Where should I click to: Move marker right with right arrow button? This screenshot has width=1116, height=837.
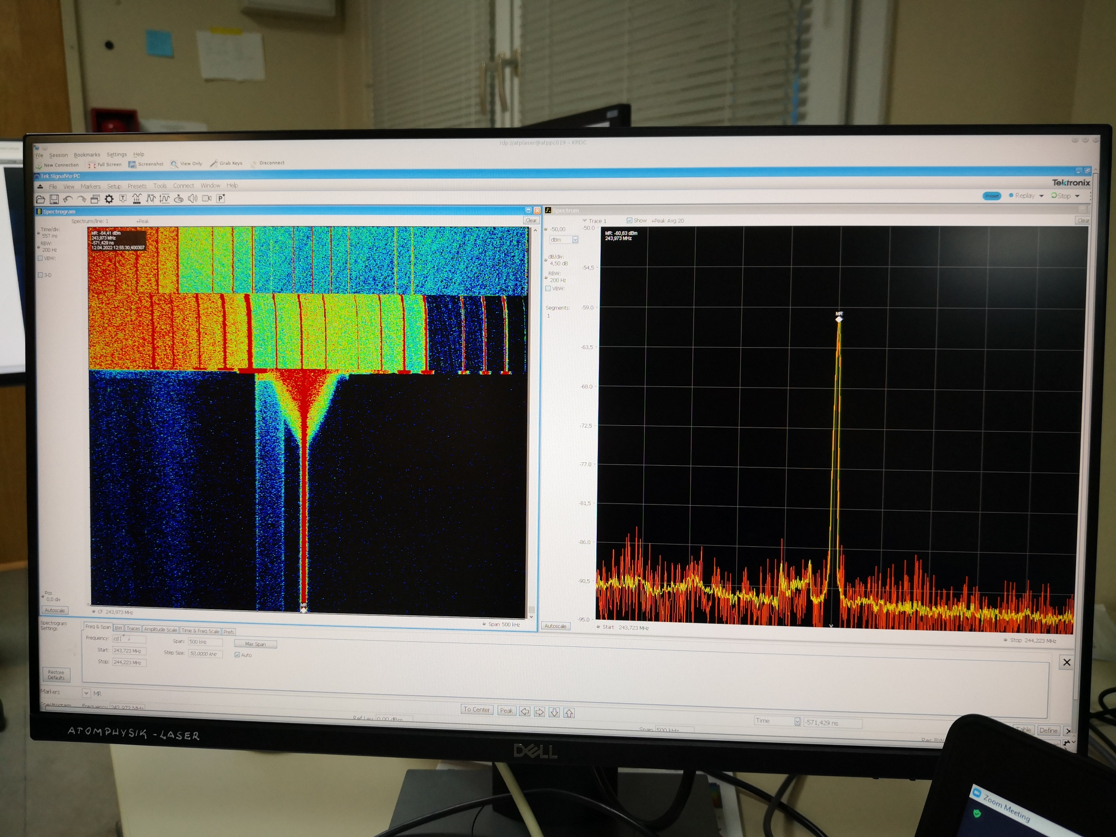539,712
